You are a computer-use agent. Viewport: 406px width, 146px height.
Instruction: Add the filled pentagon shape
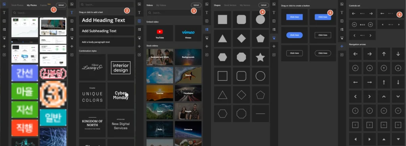[260, 38]
